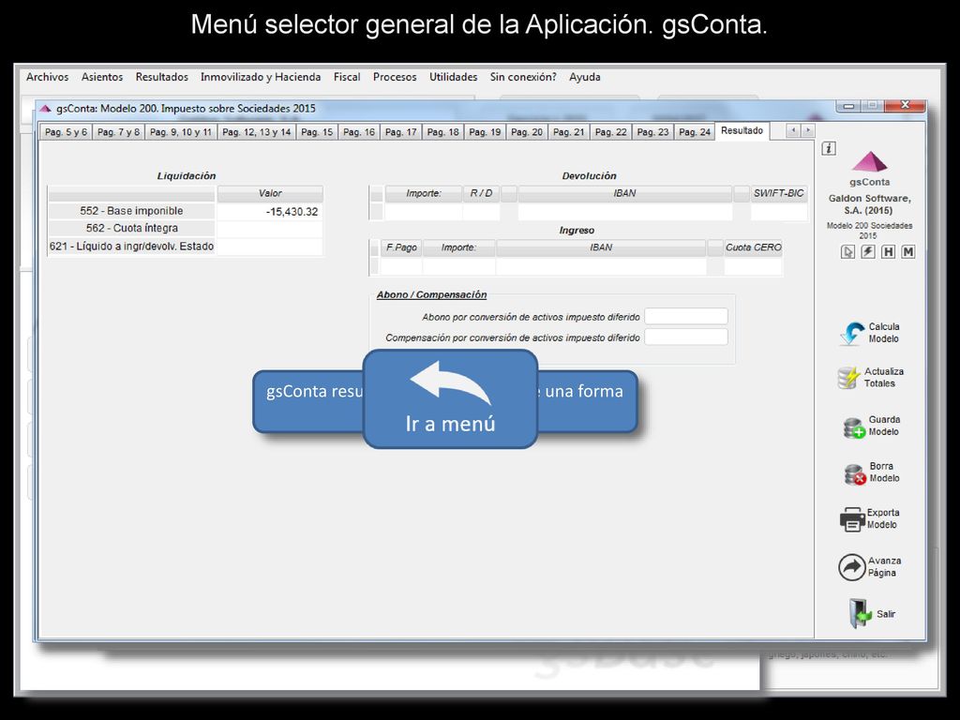Screen dimensions: 960x720
Task: Click the pointer cursor icon button
Action: 847,251
